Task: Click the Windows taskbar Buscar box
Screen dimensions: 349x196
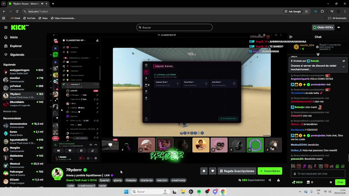Action: click(150, 192)
